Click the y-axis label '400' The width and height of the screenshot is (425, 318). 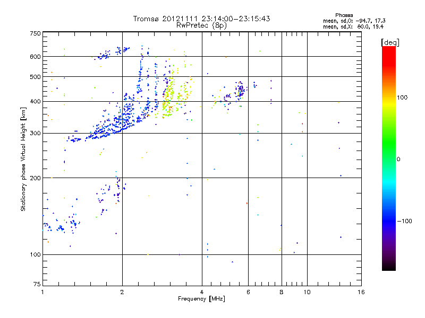pyautogui.click(x=35, y=101)
